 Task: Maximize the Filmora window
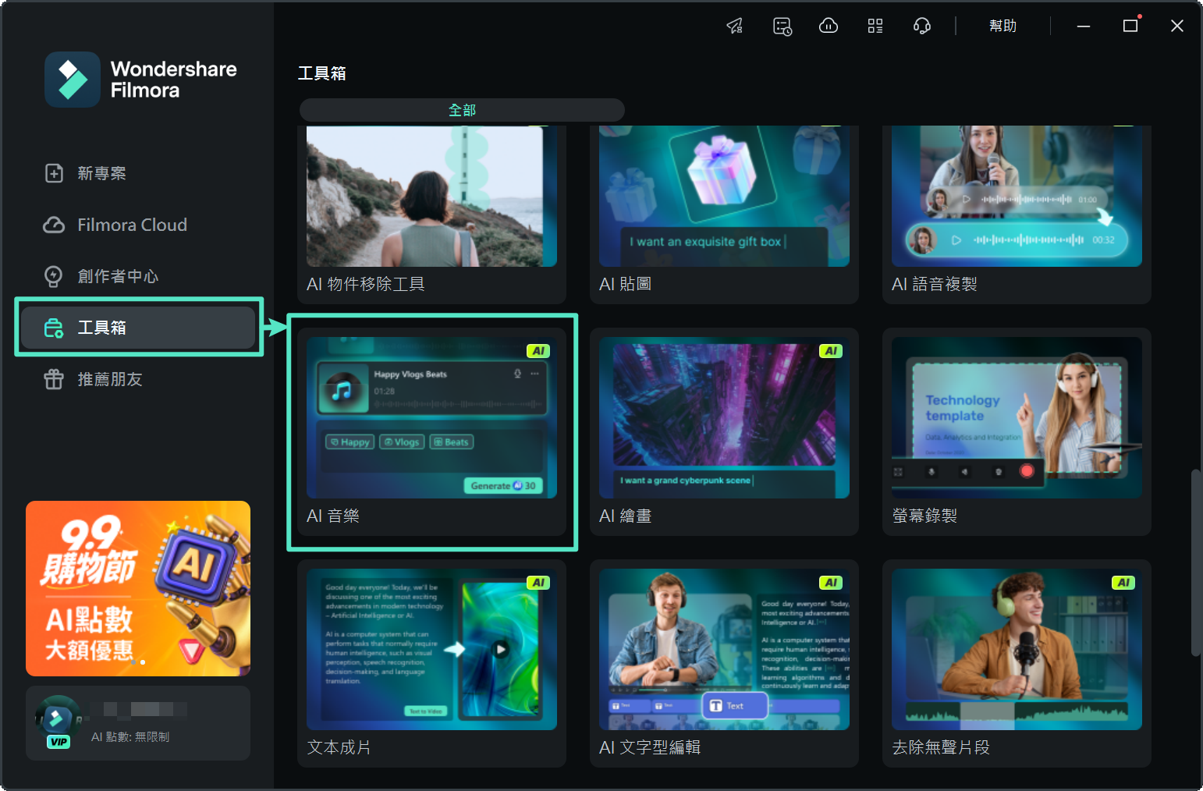pos(1130,26)
